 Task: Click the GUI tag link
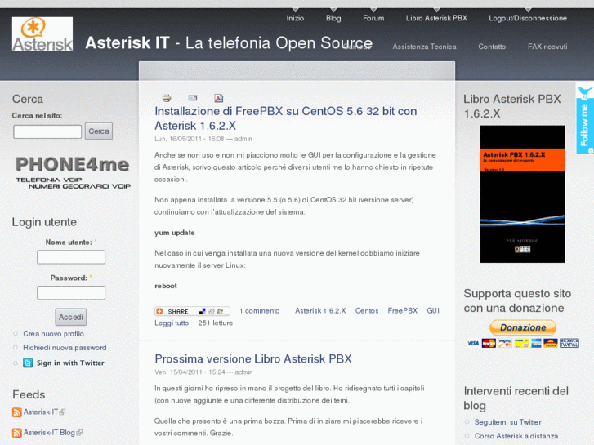[433, 311]
